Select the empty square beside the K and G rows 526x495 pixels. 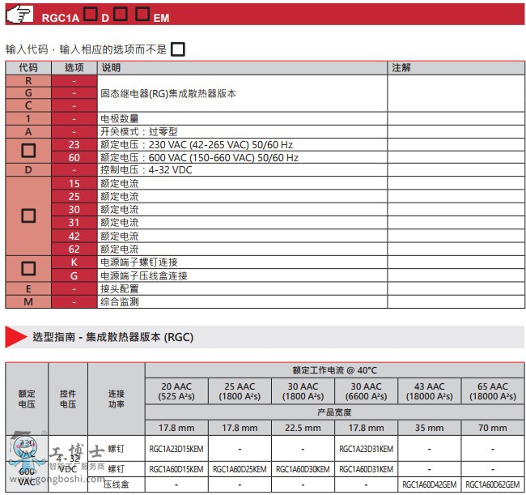tap(28, 268)
